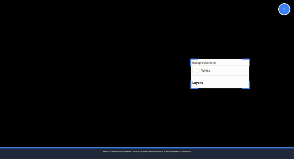Click the blue progress line above the caption
The height and width of the screenshot is (159, 294).
(x=147, y=148)
